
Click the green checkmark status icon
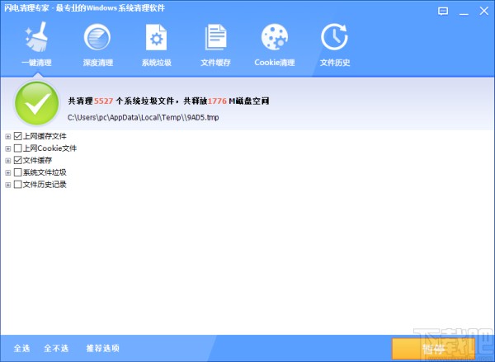(36, 103)
